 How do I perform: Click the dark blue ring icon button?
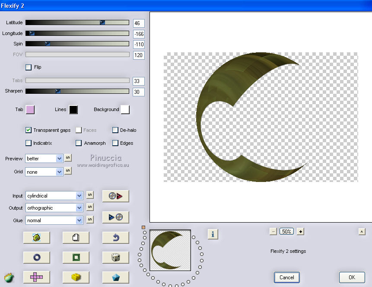[x=37, y=257]
